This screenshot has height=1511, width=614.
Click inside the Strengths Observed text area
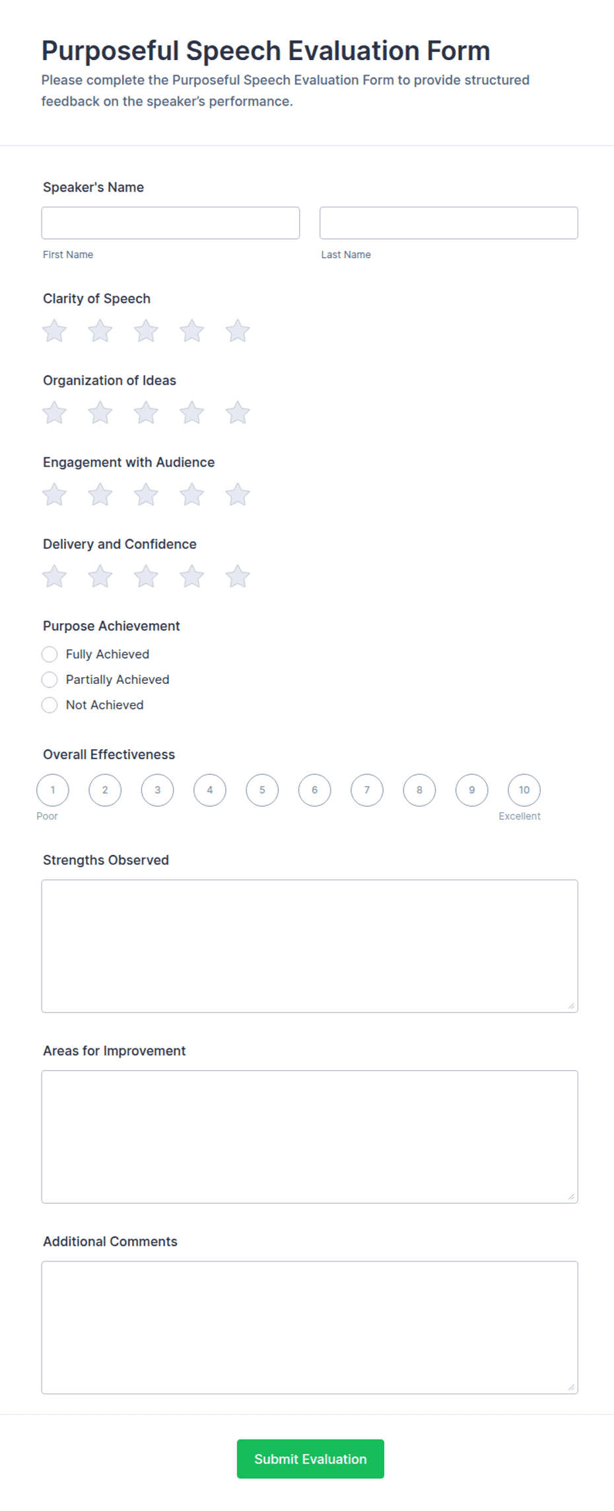click(x=310, y=946)
